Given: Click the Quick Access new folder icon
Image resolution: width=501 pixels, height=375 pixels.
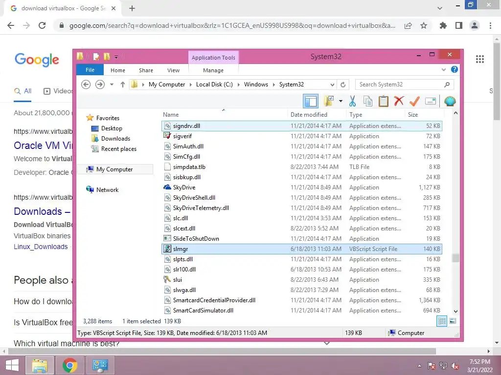Looking at the screenshot, I should tap(107, 57).
